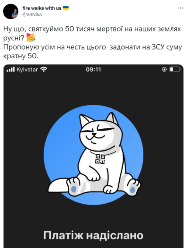The image size is (187, 248).
Task: Open the tweet author's profile avatar
Action: click(x=11, y=11)
